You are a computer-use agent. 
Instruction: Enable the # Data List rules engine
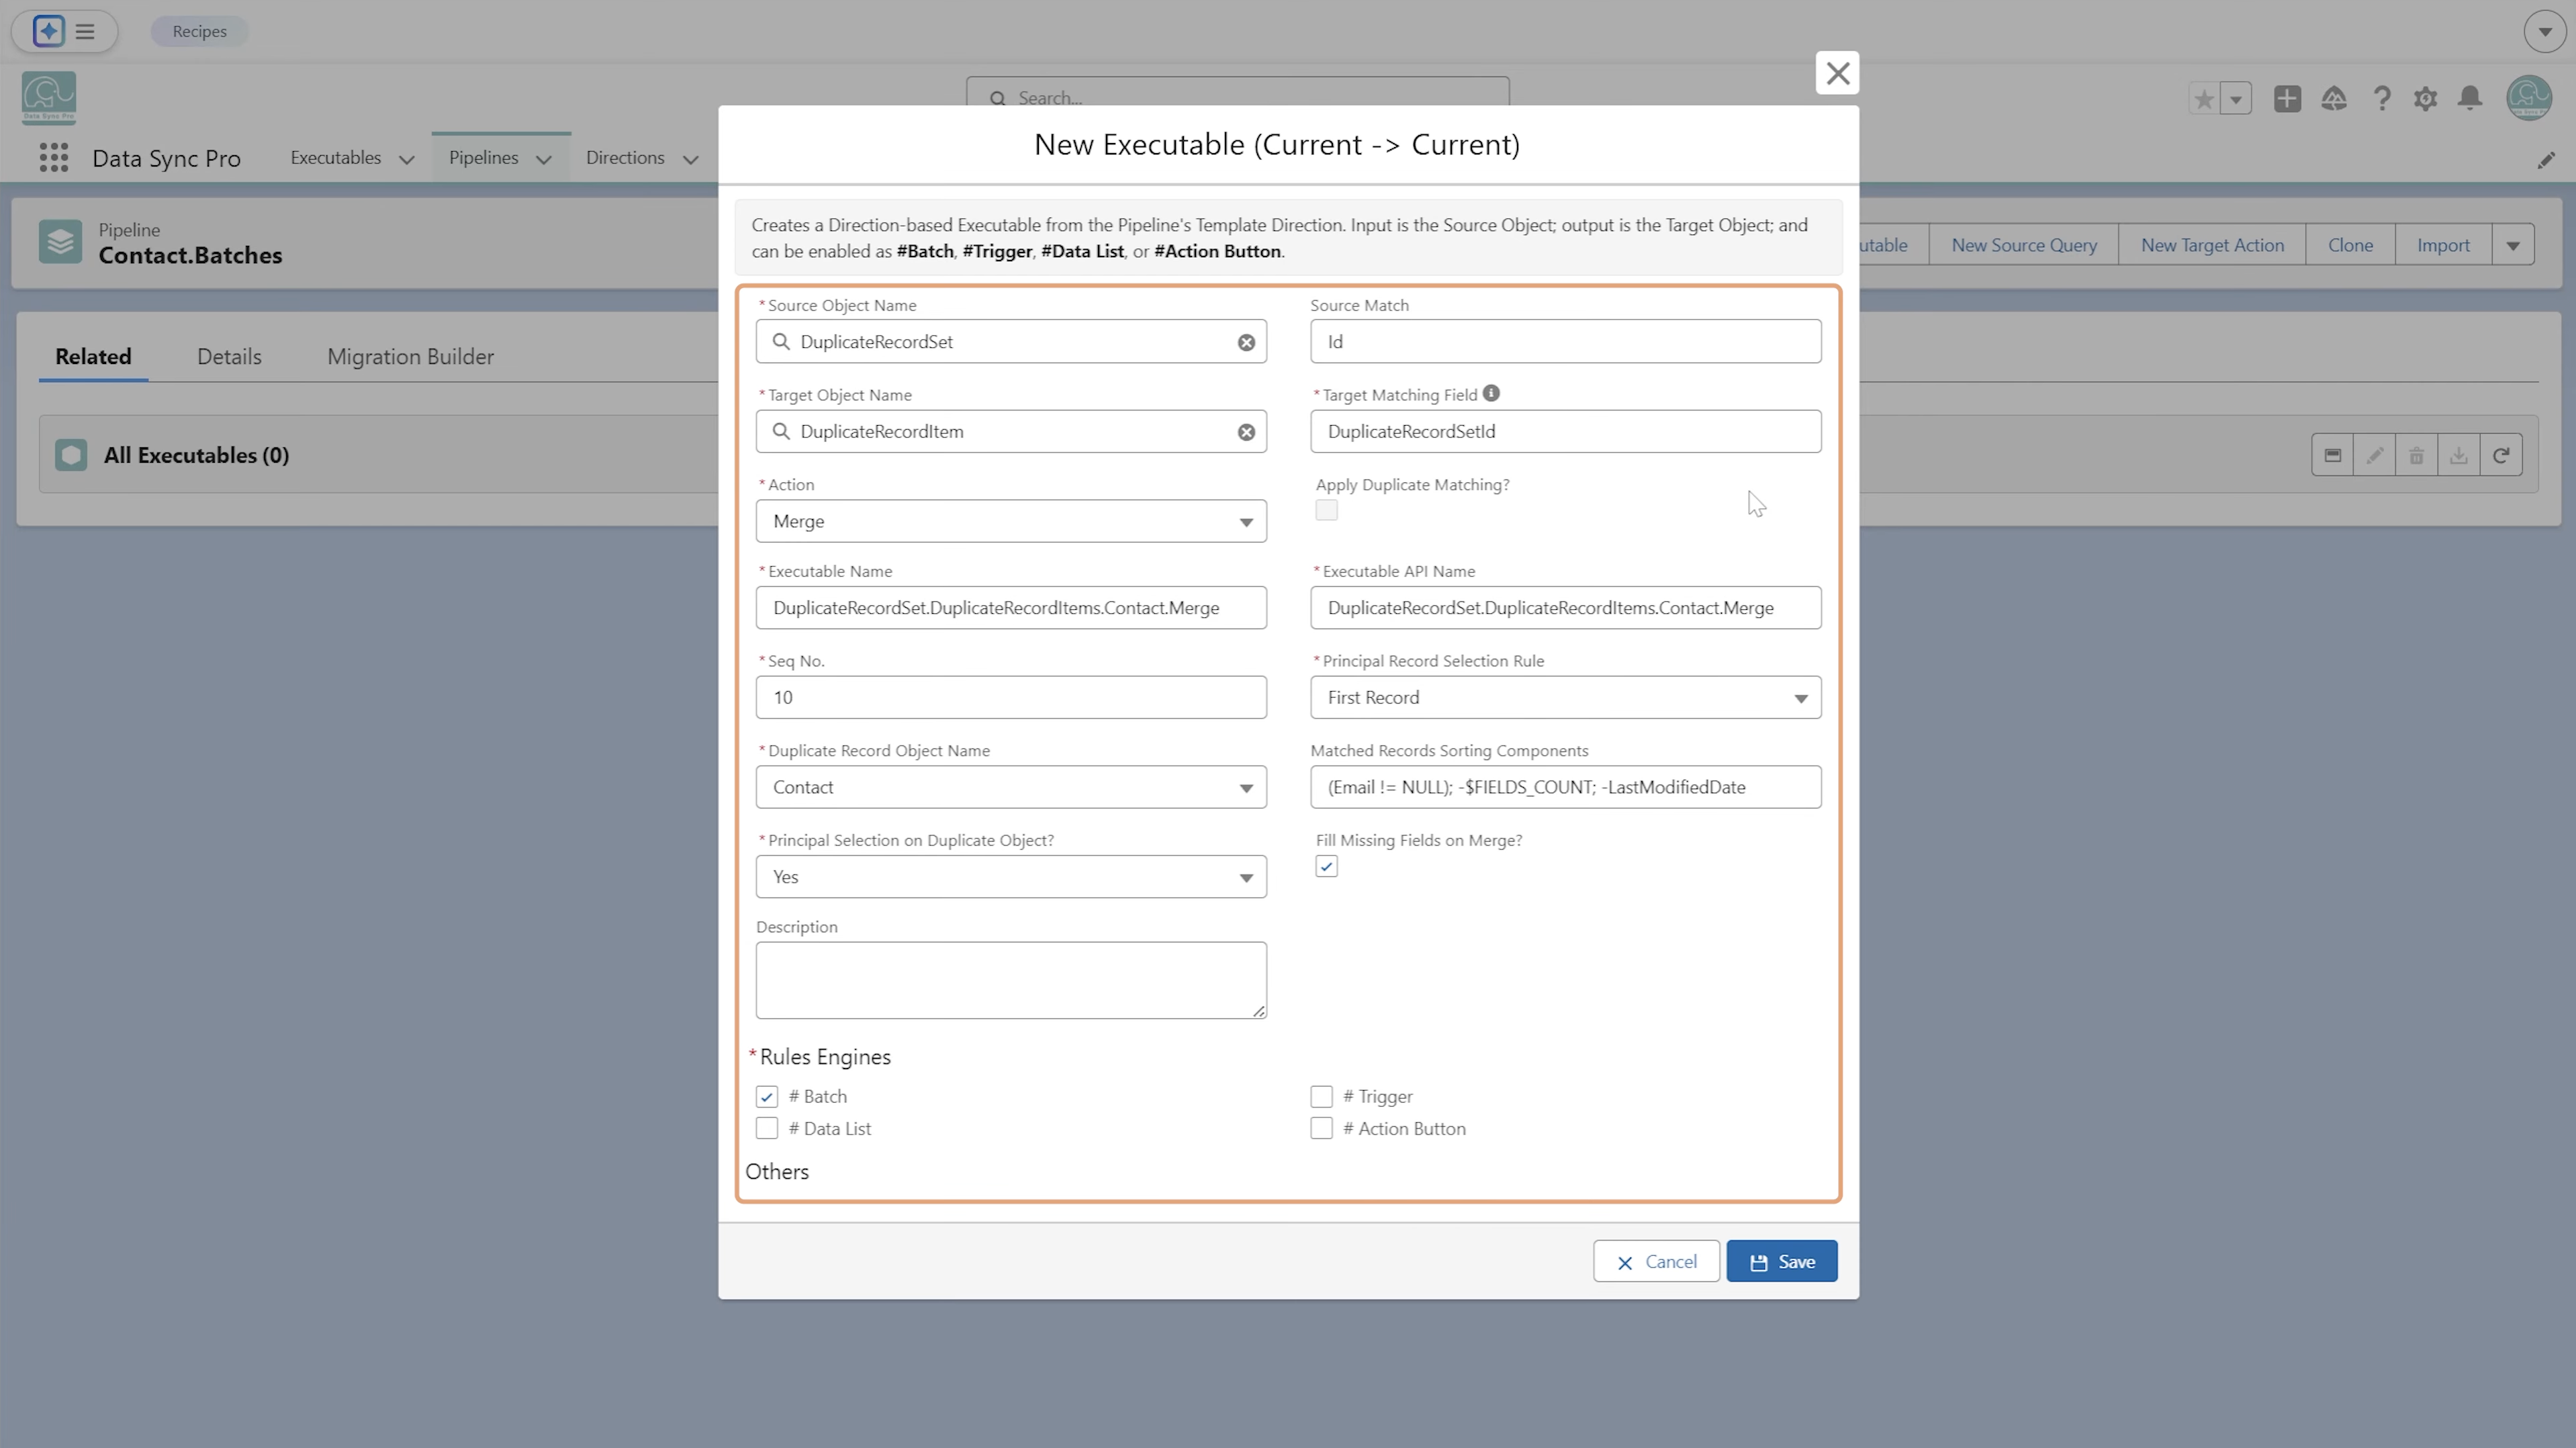coord(767,1129)
